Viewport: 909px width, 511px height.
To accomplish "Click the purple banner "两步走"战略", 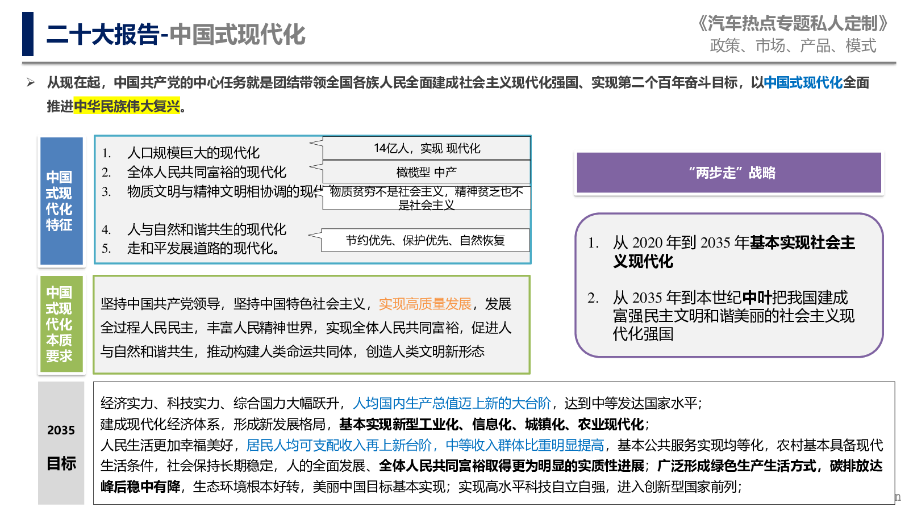I will tap(729, 173).
